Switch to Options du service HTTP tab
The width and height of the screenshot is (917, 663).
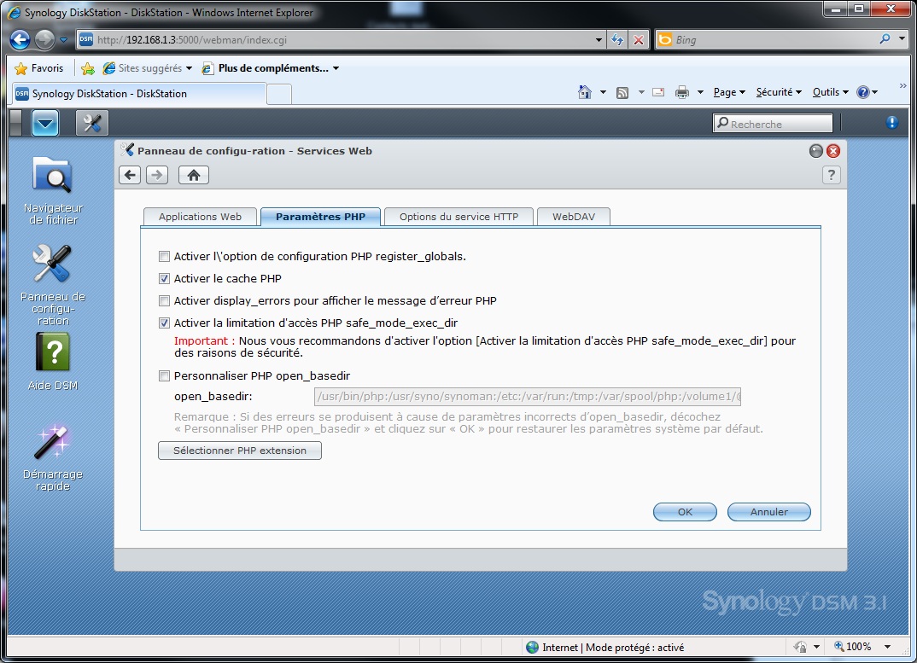tap(459, 217)
